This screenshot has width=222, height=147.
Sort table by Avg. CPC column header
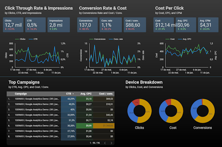tap(86, 94)
